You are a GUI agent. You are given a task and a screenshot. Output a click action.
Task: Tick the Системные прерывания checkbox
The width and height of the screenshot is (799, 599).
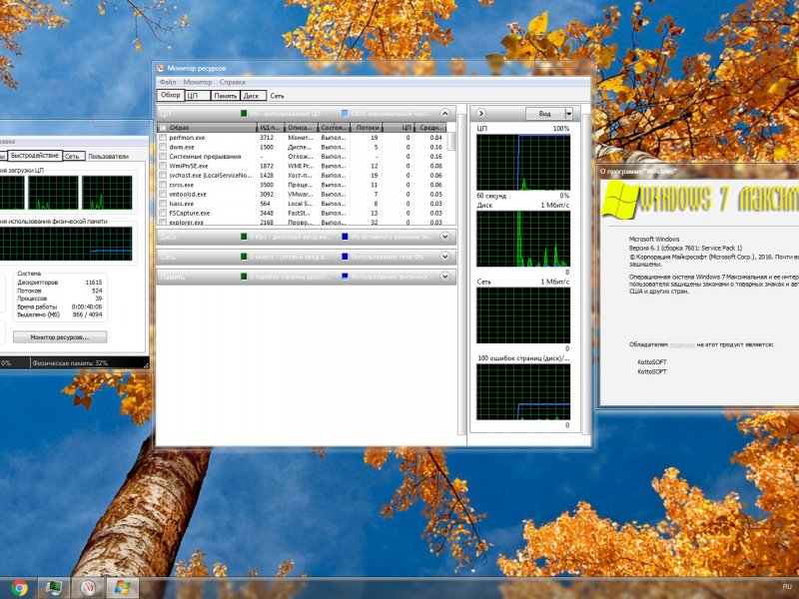pyautogui.click(x=163, y=157)
